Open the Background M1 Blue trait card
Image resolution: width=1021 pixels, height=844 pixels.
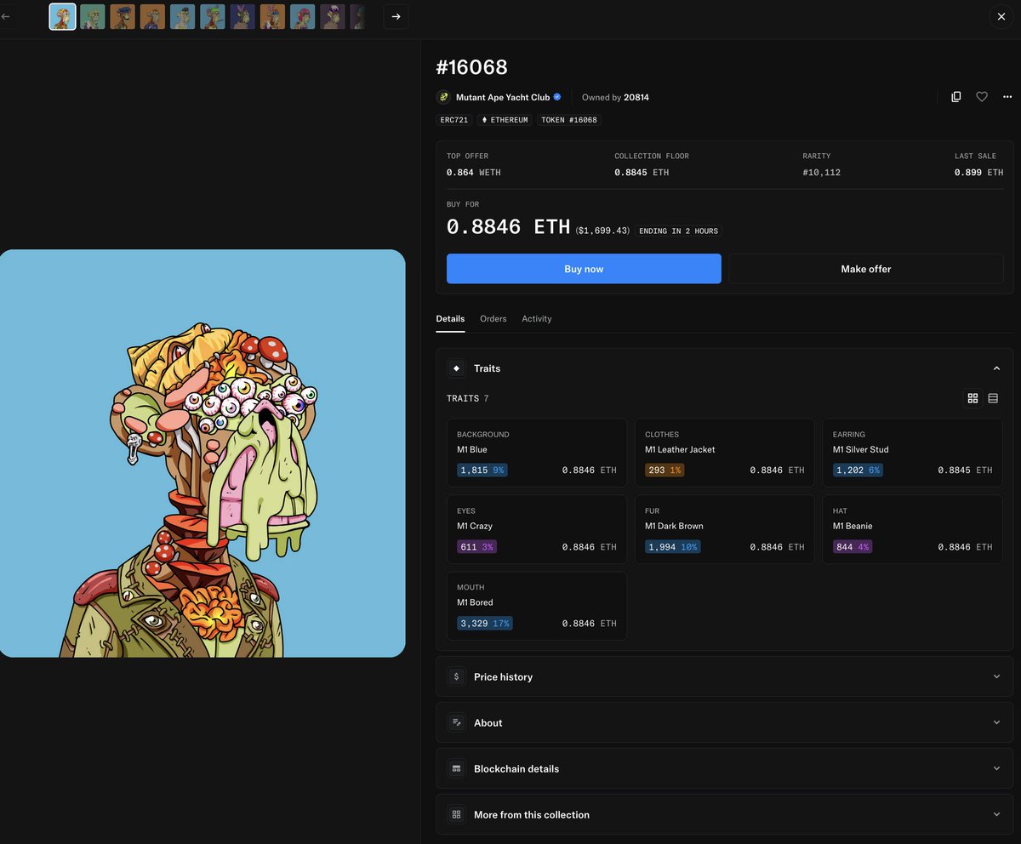(x=537, y=453)
